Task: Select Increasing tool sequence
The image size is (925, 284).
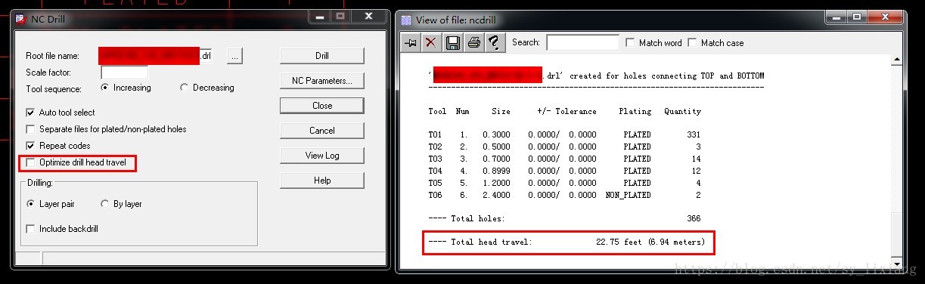Action: [105, 88]
